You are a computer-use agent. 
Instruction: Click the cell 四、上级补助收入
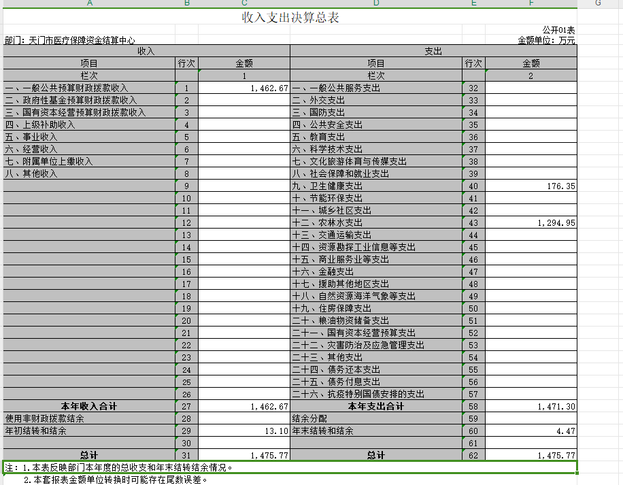[x=89, y=124]
